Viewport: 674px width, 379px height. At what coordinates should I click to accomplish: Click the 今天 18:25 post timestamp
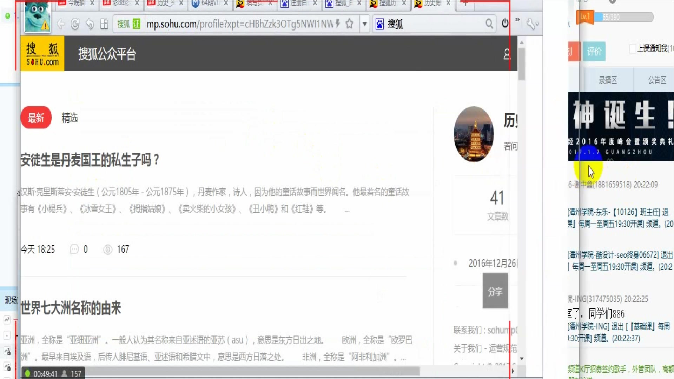38,250
